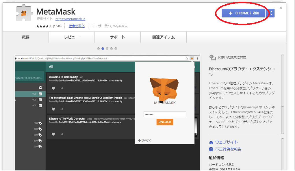This screenshot has height=171, width=295.
Task: Click the MetaMask fox toolbar icon in screenshot
Action: click(192, 58)
